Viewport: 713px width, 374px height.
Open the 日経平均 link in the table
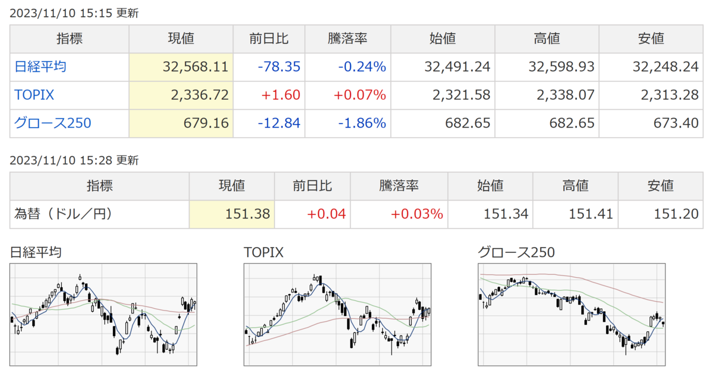pyautogui.click(x=40, y=67)
